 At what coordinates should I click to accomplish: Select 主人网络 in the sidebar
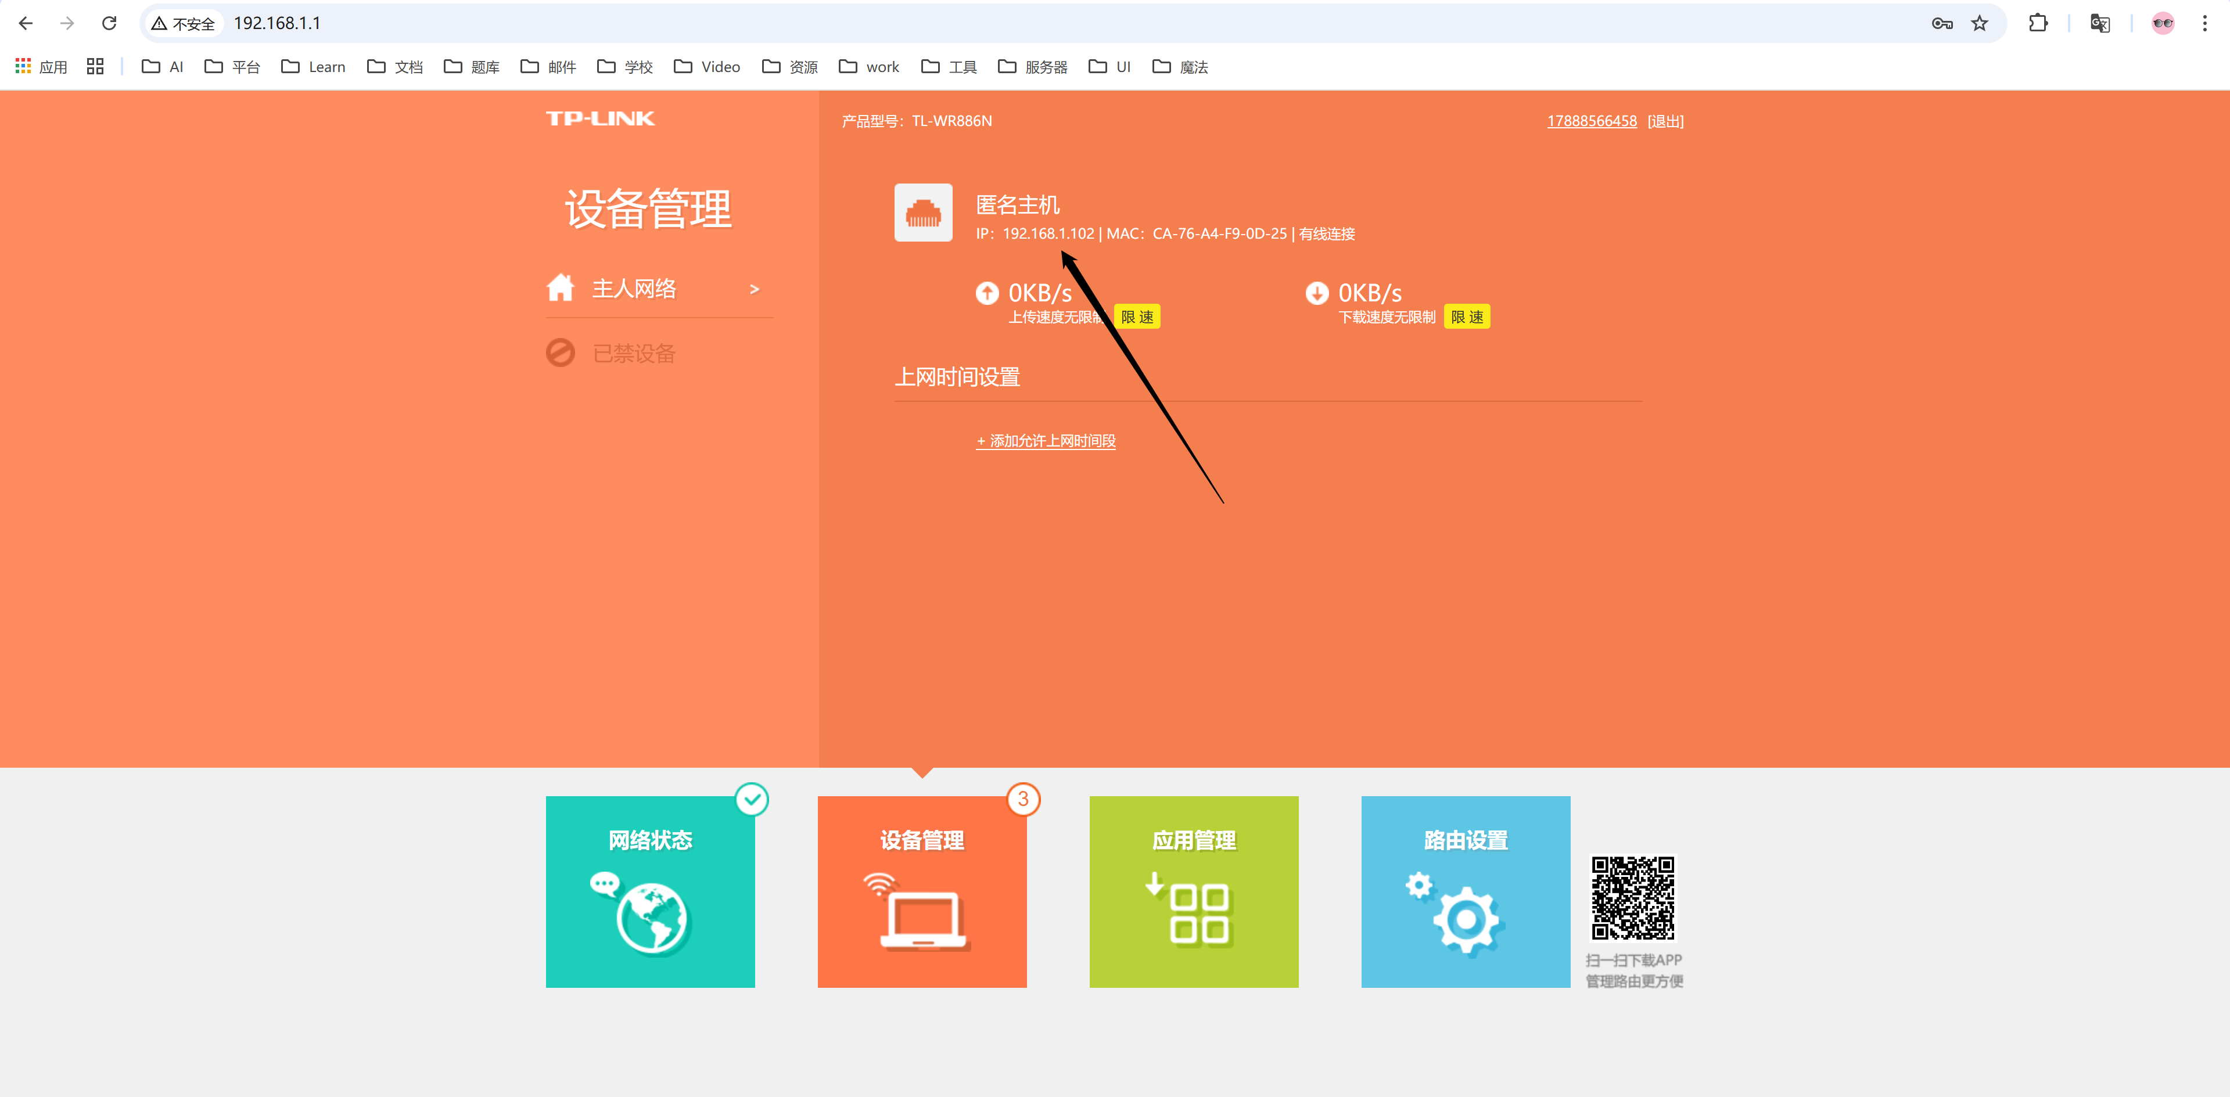coord(633,288)
